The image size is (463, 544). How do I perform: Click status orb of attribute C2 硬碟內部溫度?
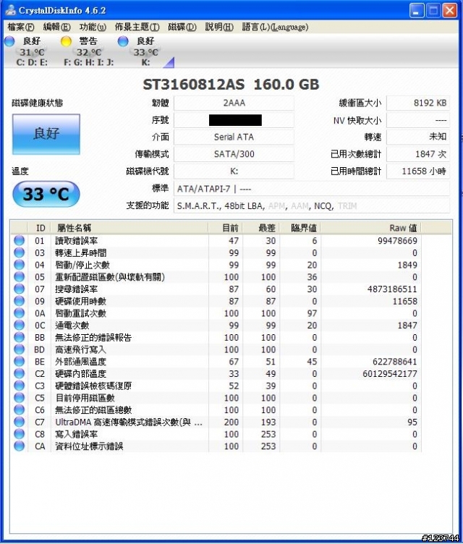coord(19,374)
